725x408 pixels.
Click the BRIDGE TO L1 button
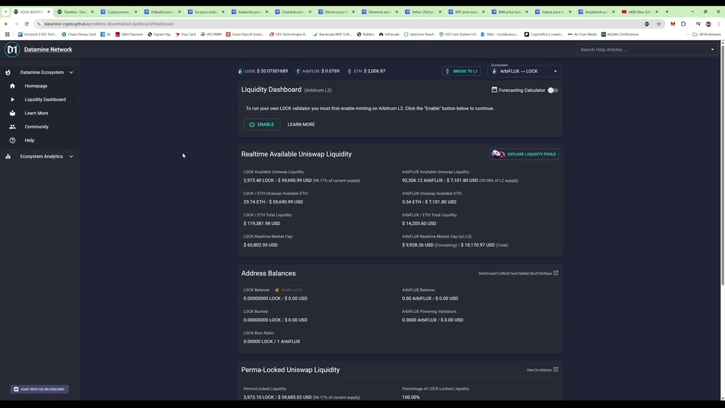(x=462, y=71)
